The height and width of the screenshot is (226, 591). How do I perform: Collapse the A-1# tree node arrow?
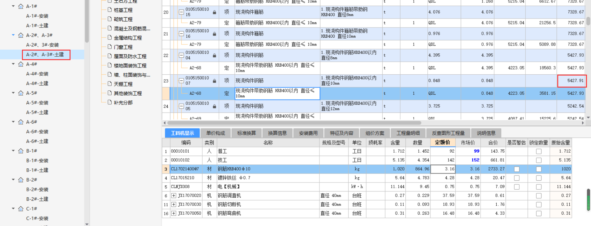click(x=13, y=6)
